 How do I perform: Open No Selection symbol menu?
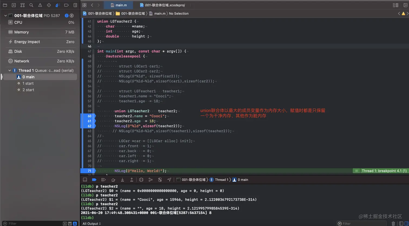(x=179, y=14)
